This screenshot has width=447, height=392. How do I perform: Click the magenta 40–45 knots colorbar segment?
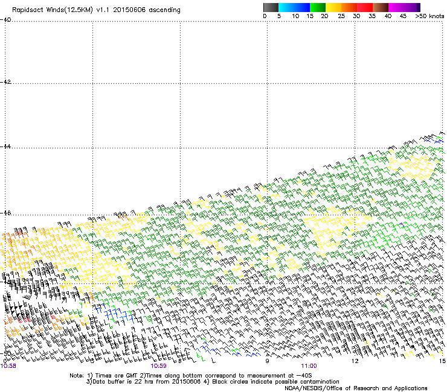point(396,7)
